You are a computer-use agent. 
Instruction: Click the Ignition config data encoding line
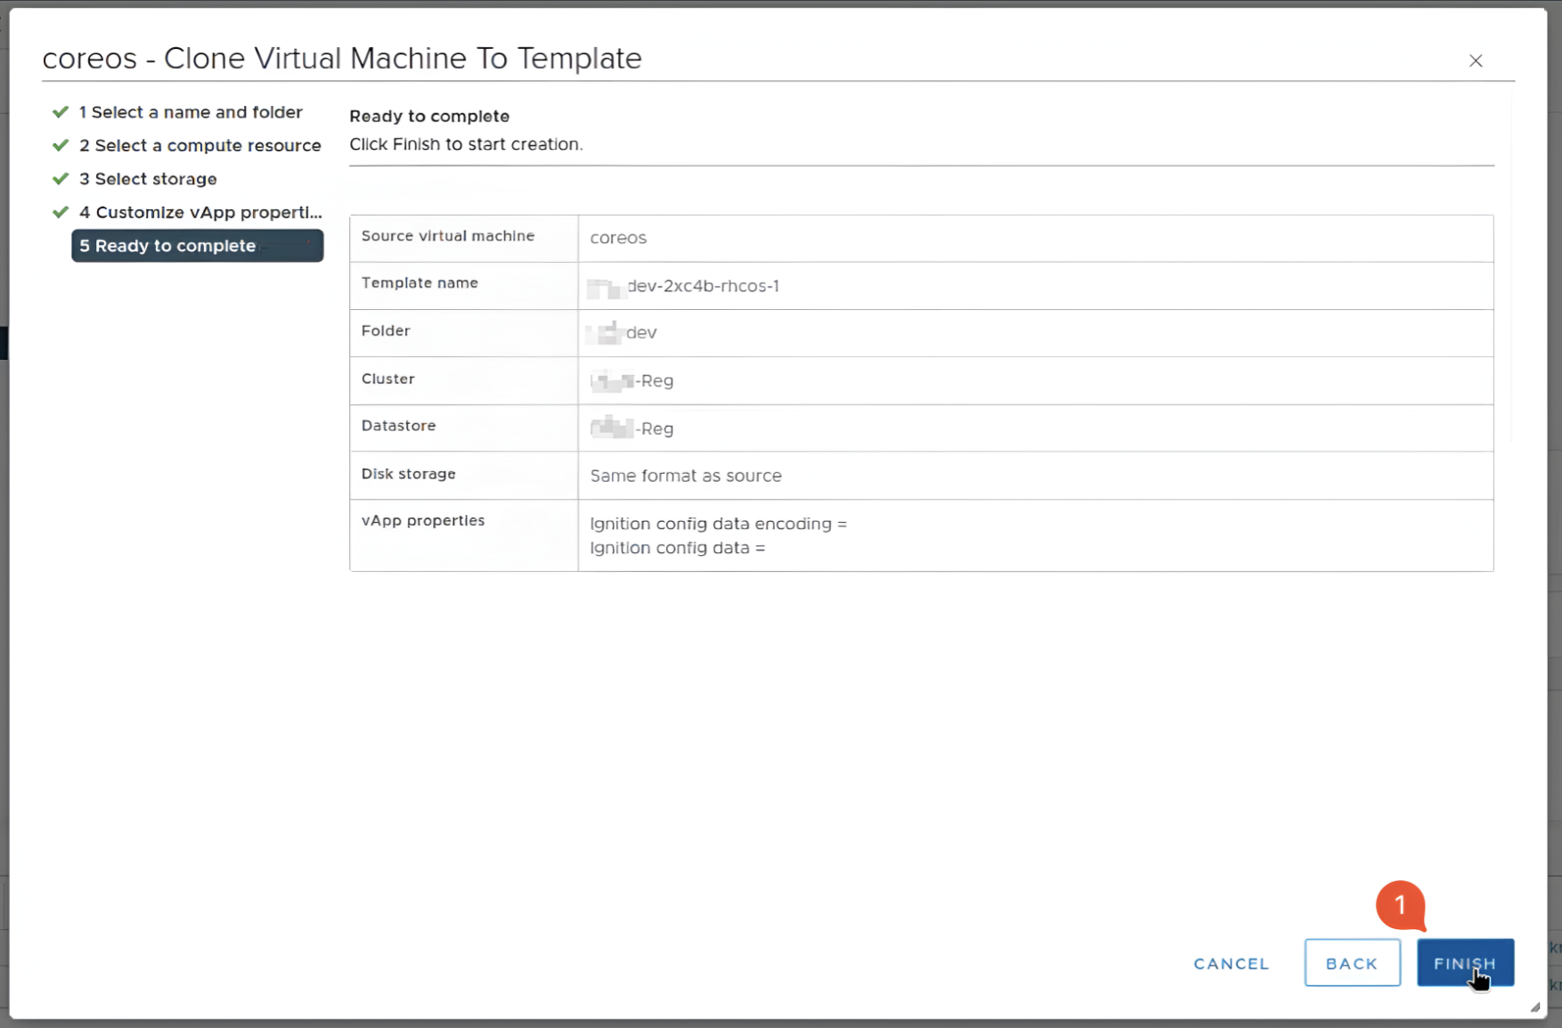718,524
